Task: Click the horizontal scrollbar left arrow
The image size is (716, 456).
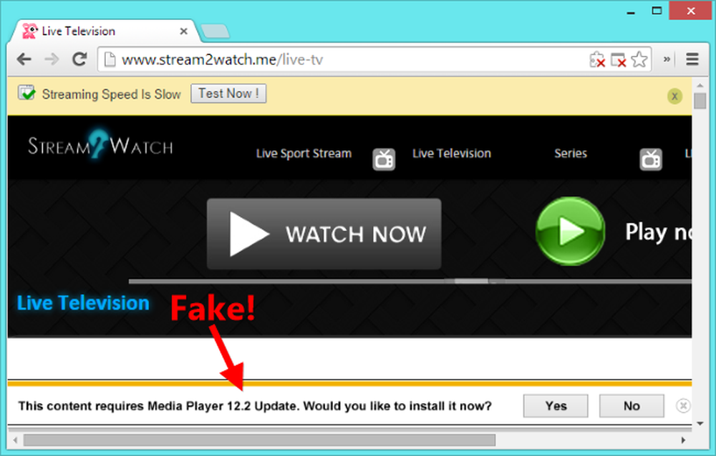Action: click(16, 440)
